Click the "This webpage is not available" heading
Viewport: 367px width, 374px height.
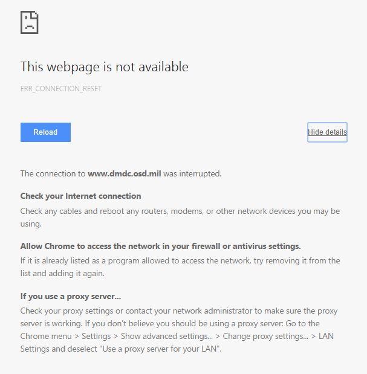(104, 67)
